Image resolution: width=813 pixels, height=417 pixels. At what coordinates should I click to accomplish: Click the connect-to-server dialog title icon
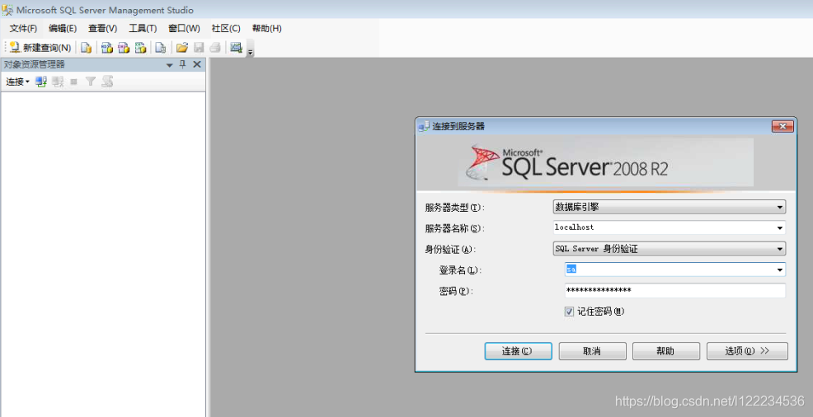pyautogui.click(x=424, y=126)
